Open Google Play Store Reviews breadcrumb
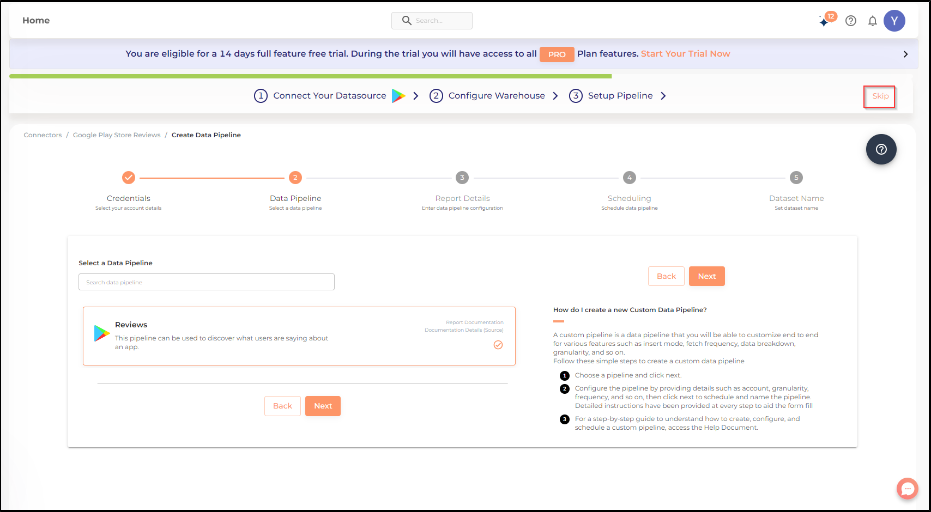Viewport: 931px width, 512px height. click(x=117, y=135)
